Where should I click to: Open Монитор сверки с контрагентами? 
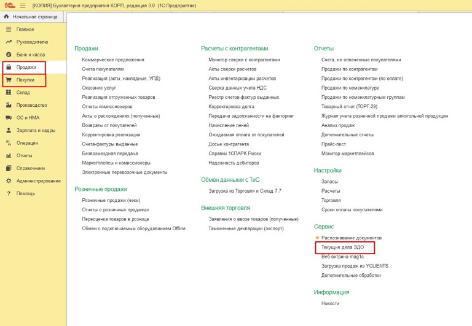(x=244, y=60)
